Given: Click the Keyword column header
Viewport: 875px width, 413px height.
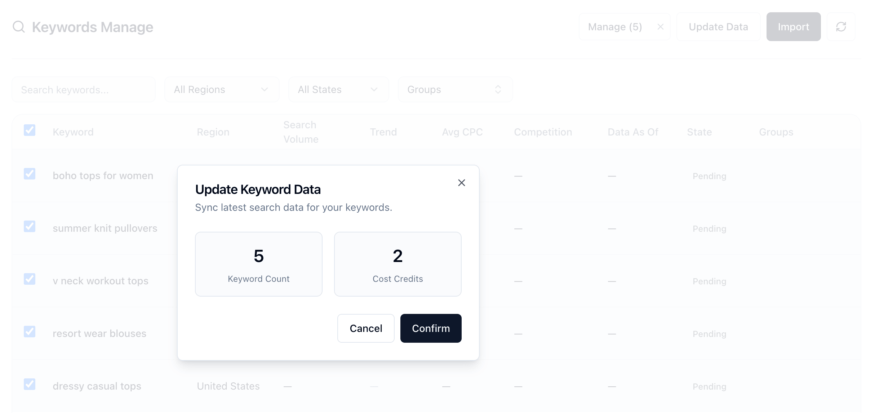Looking at the screenshot, I should pos(73,132).
